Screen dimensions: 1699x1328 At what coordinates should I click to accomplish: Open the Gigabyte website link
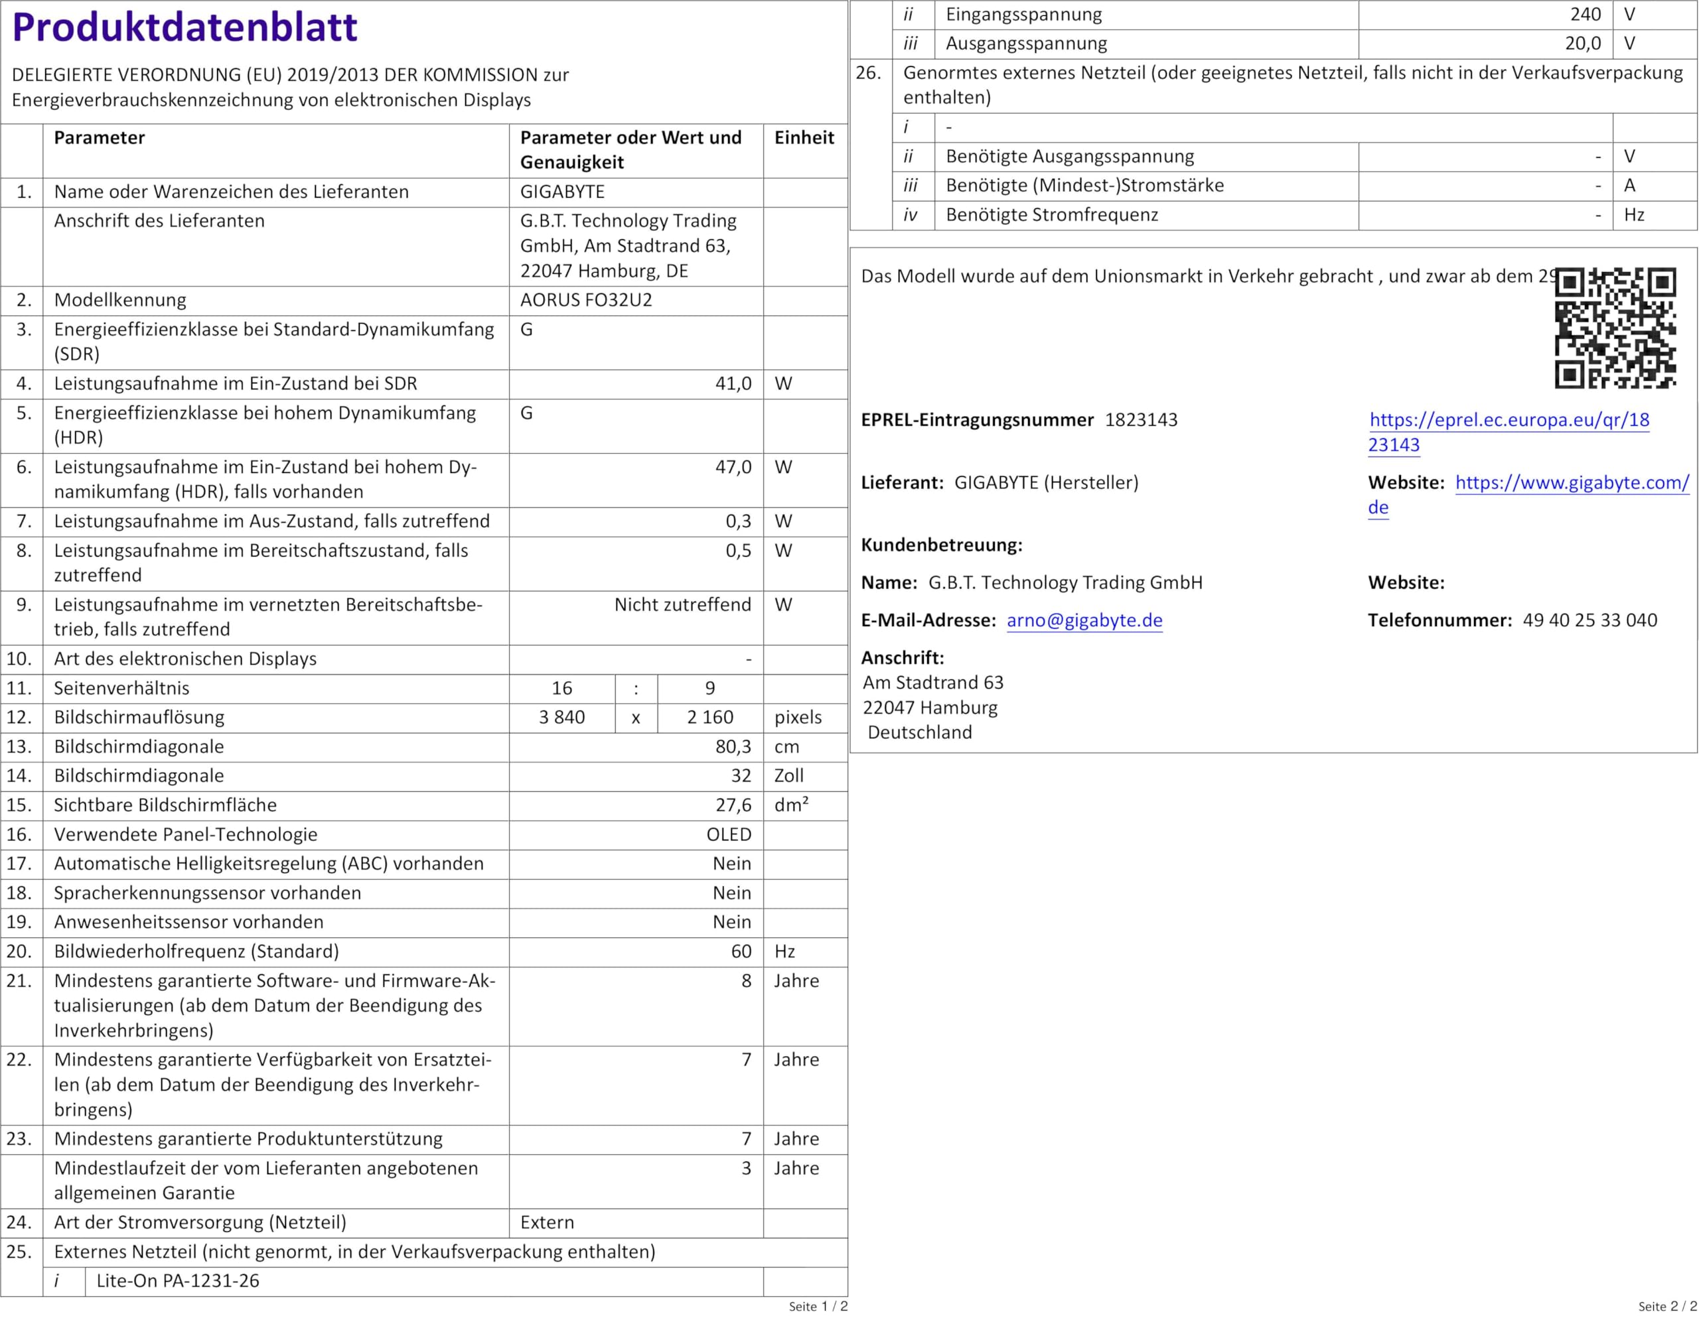pos(1528,494)
